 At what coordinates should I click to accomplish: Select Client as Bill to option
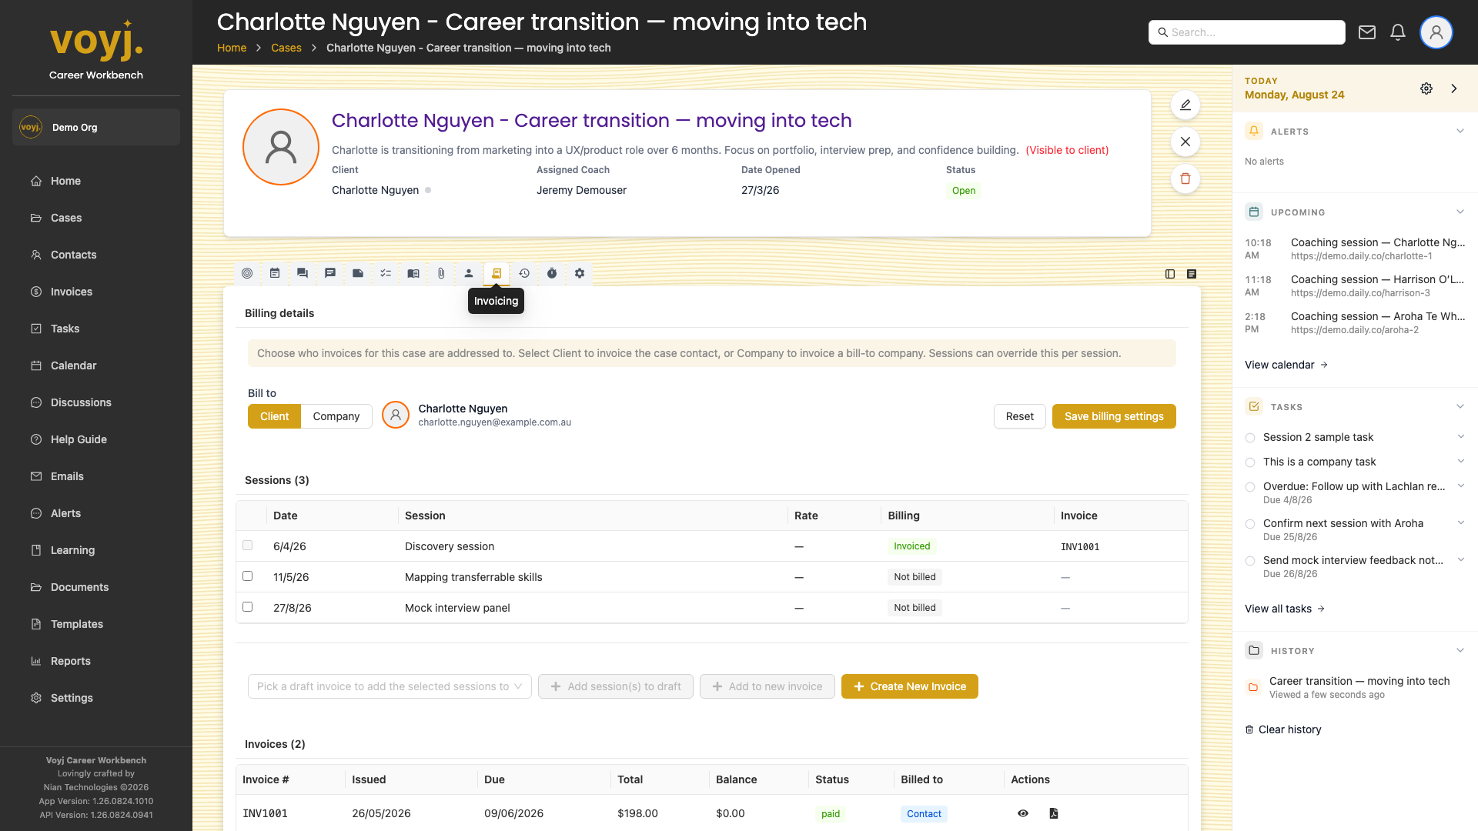pyautogui.click(x=274, y=416)
